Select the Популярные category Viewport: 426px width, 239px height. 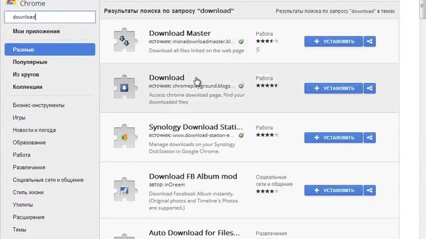point(30,62)
